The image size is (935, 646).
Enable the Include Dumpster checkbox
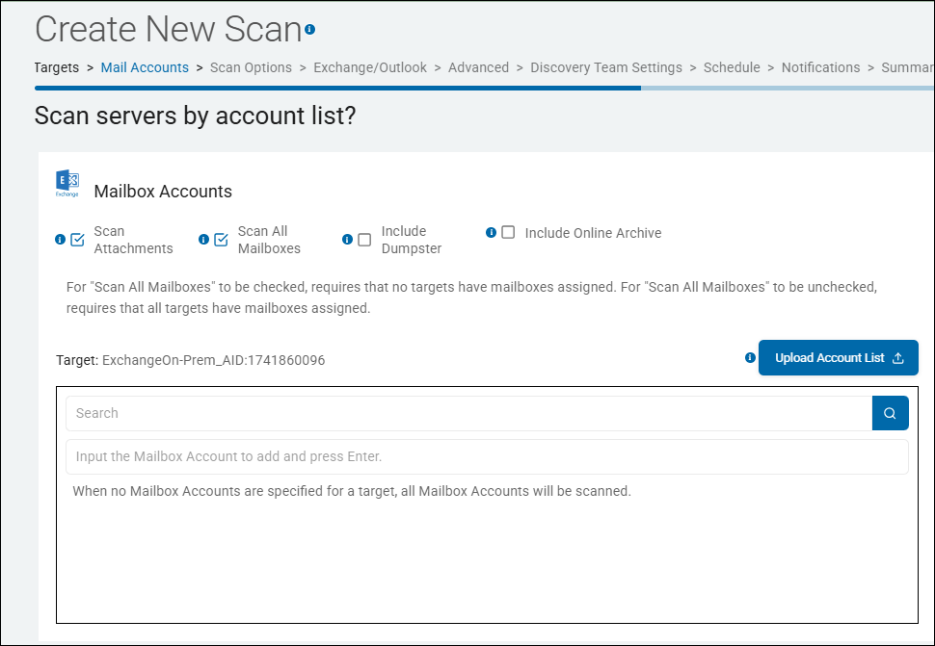pyautogui.click(x=364, y=240)
